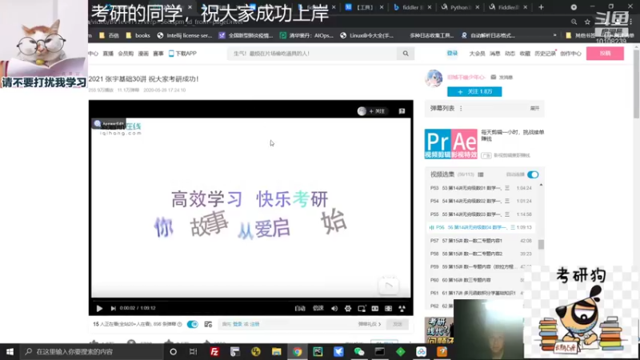
Task: Open player settings gear icon
Action: coord(348,309)
